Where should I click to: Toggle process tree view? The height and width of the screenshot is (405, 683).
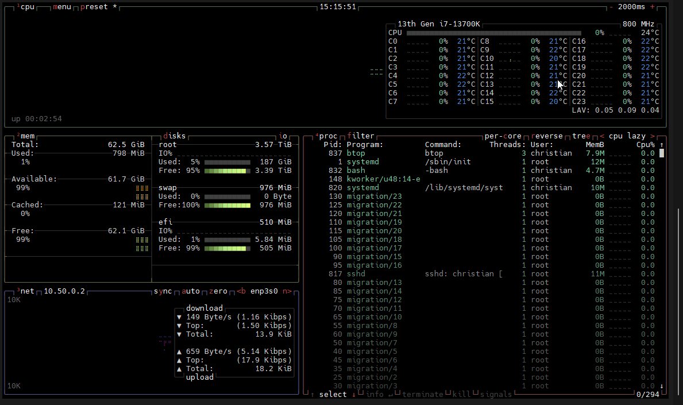[x=581, y=136]
